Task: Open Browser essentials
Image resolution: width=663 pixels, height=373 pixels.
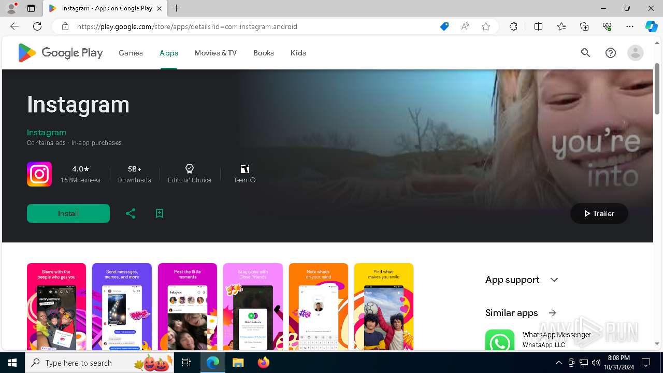Action: tap(607, 26)
